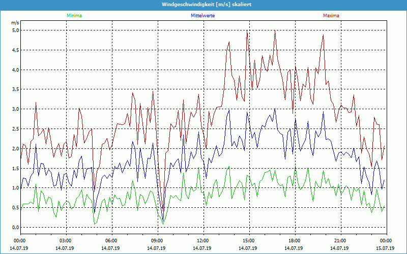Click the 21:00 time axis label
Viewport: 407px width, 254px height.
(341, 241)
